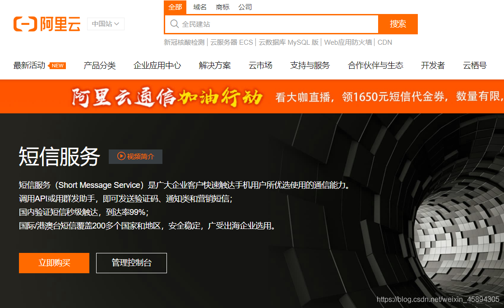
Task: Click the line mentioning 到达率99%
Action: pos(83,212)
